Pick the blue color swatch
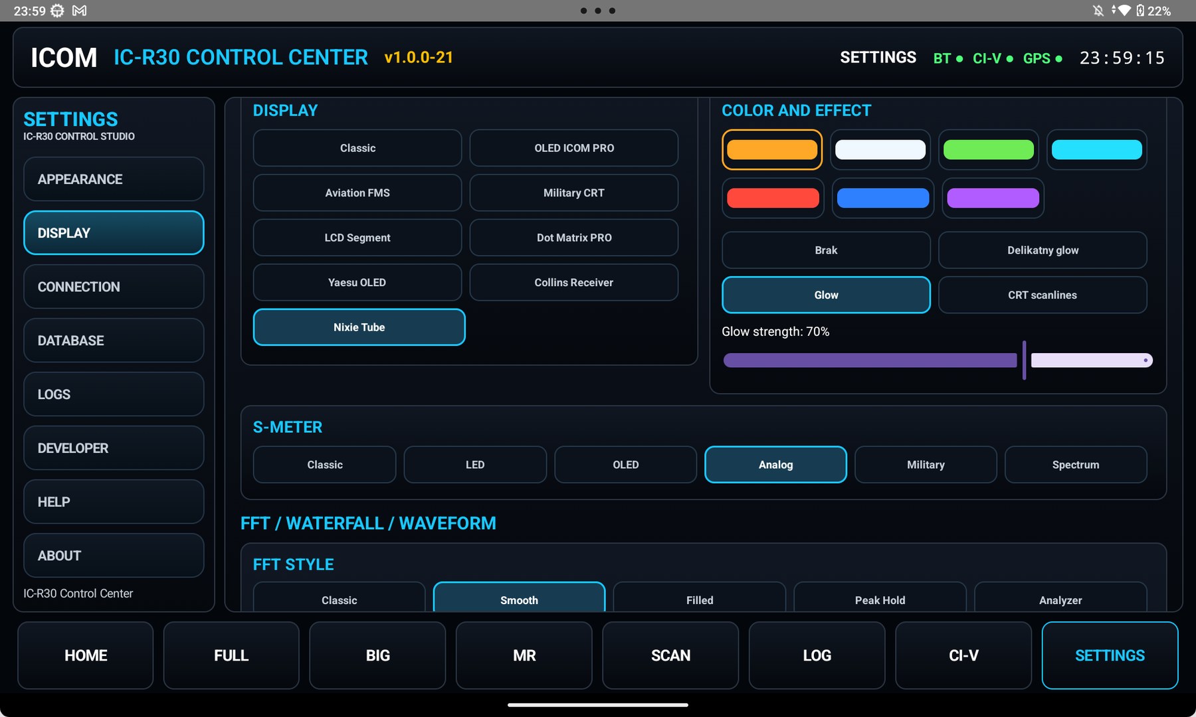The width and height of the screenshot is (1196, 717). [x=883, y=198]
